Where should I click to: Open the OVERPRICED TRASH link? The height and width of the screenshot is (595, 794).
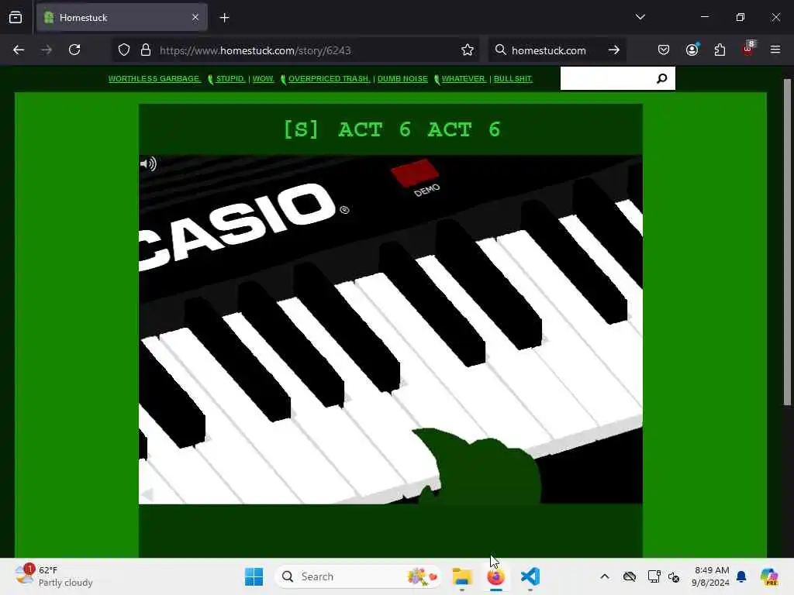(x=329, y=79)
